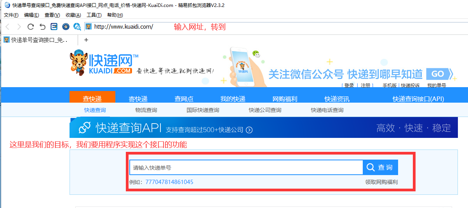Screen dimensions: 468x208
Task: Click the GO button on WeChat banner
Action: tap(438, 74)
